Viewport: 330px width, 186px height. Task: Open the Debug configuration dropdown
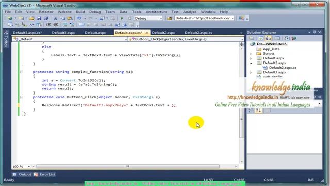pyautogui.click(x=161, y=19)
